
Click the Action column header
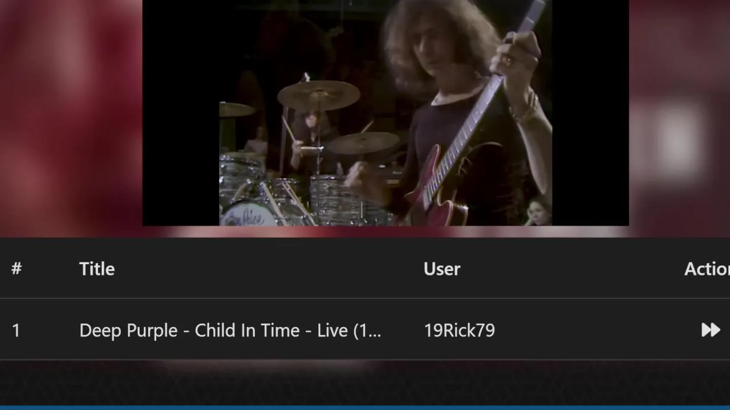[707, 269]
